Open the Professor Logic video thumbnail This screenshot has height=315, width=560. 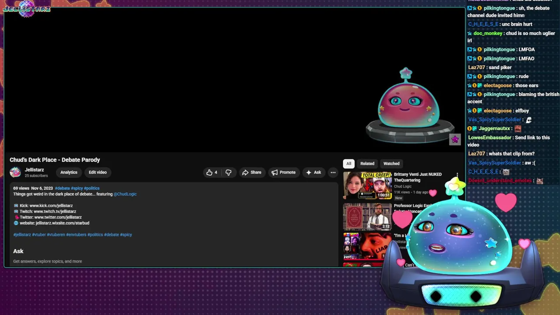(x=367, y=217)
